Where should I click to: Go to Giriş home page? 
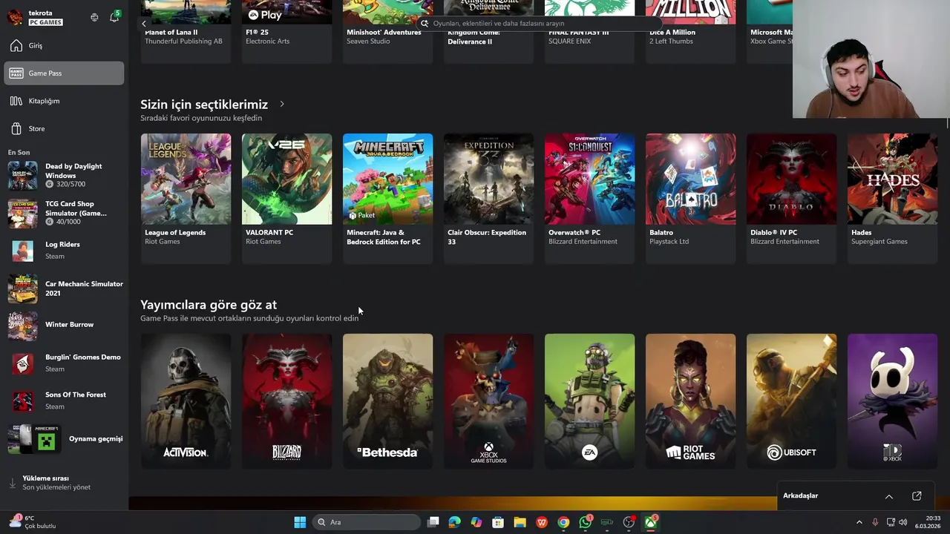(x=64, y=46)
